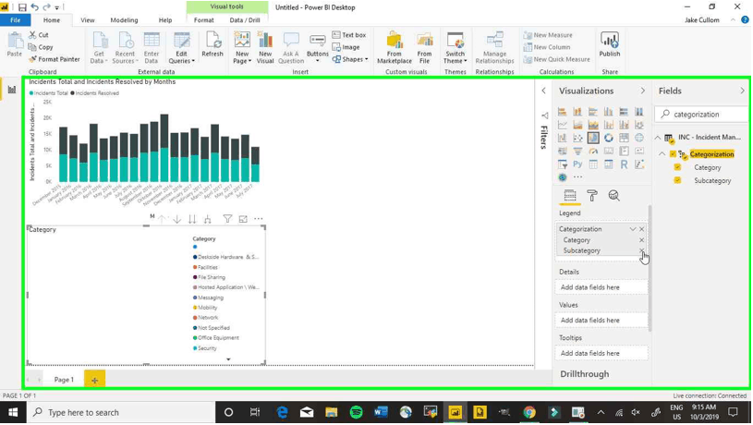Expand all down one hierarchy level
The image size is (753, 425).
tap(208, 219)
